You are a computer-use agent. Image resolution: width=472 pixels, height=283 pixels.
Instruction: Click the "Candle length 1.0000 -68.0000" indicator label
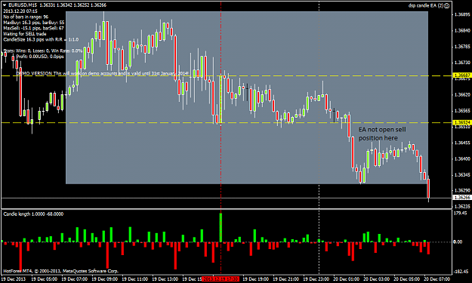33,214
